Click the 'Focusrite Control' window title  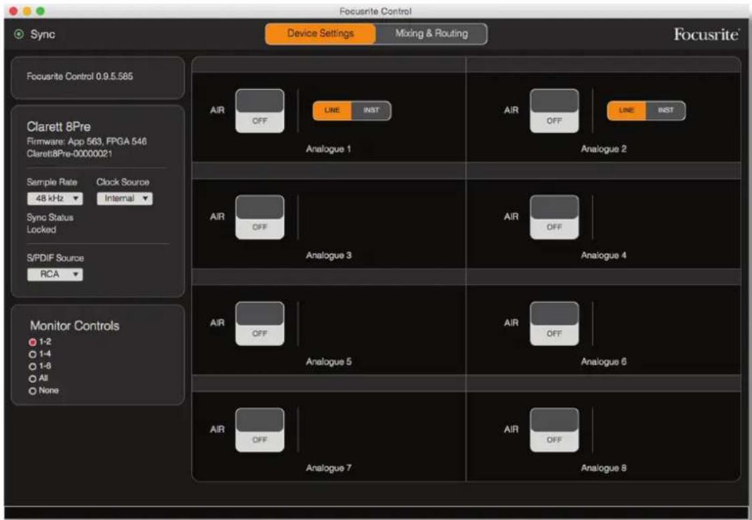tap(376, 11)
